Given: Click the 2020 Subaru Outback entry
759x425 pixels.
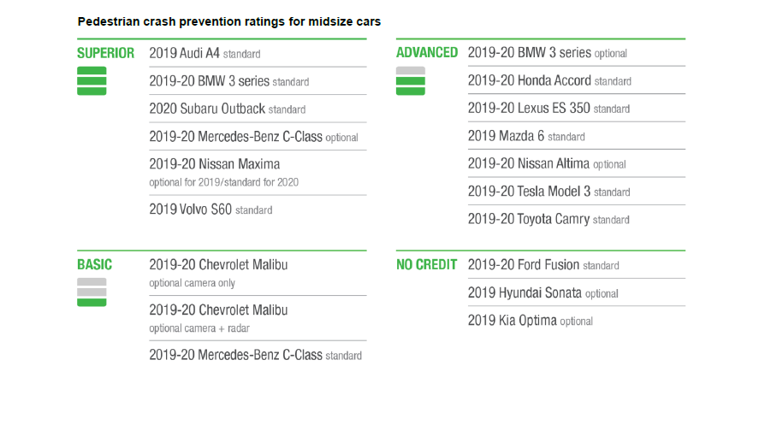Looking at the screenshot, I should click(227, 109).
